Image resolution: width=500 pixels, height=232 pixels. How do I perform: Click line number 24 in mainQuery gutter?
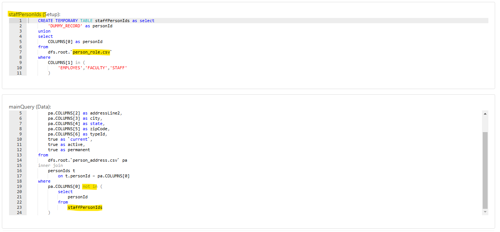19,213
